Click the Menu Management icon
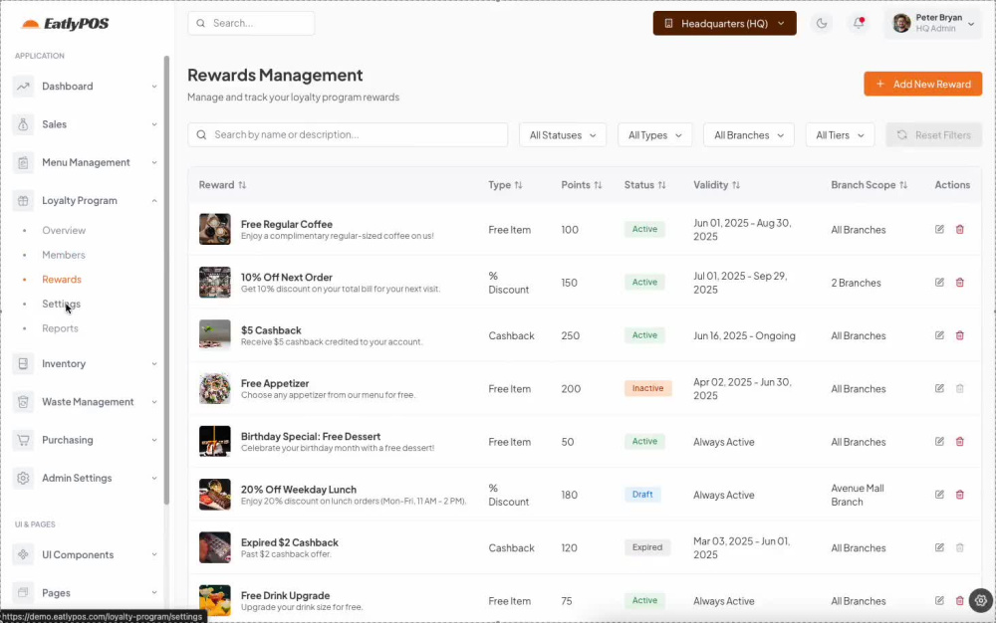 click(x=23, y=162)
